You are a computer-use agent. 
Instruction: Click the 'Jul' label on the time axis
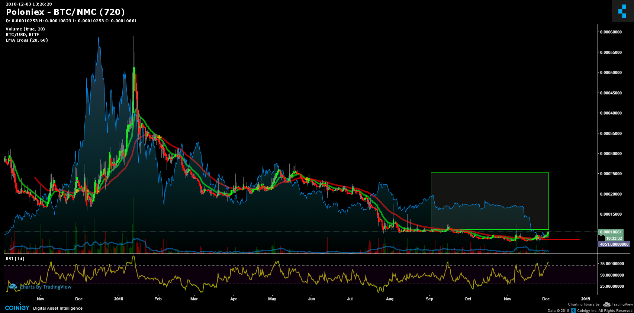350,299
